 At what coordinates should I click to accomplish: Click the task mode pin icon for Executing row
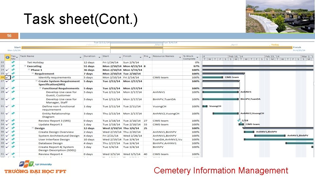[x=13, y=66]
